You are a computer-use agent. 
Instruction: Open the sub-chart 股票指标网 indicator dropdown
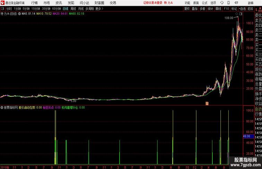click(2, 108)
